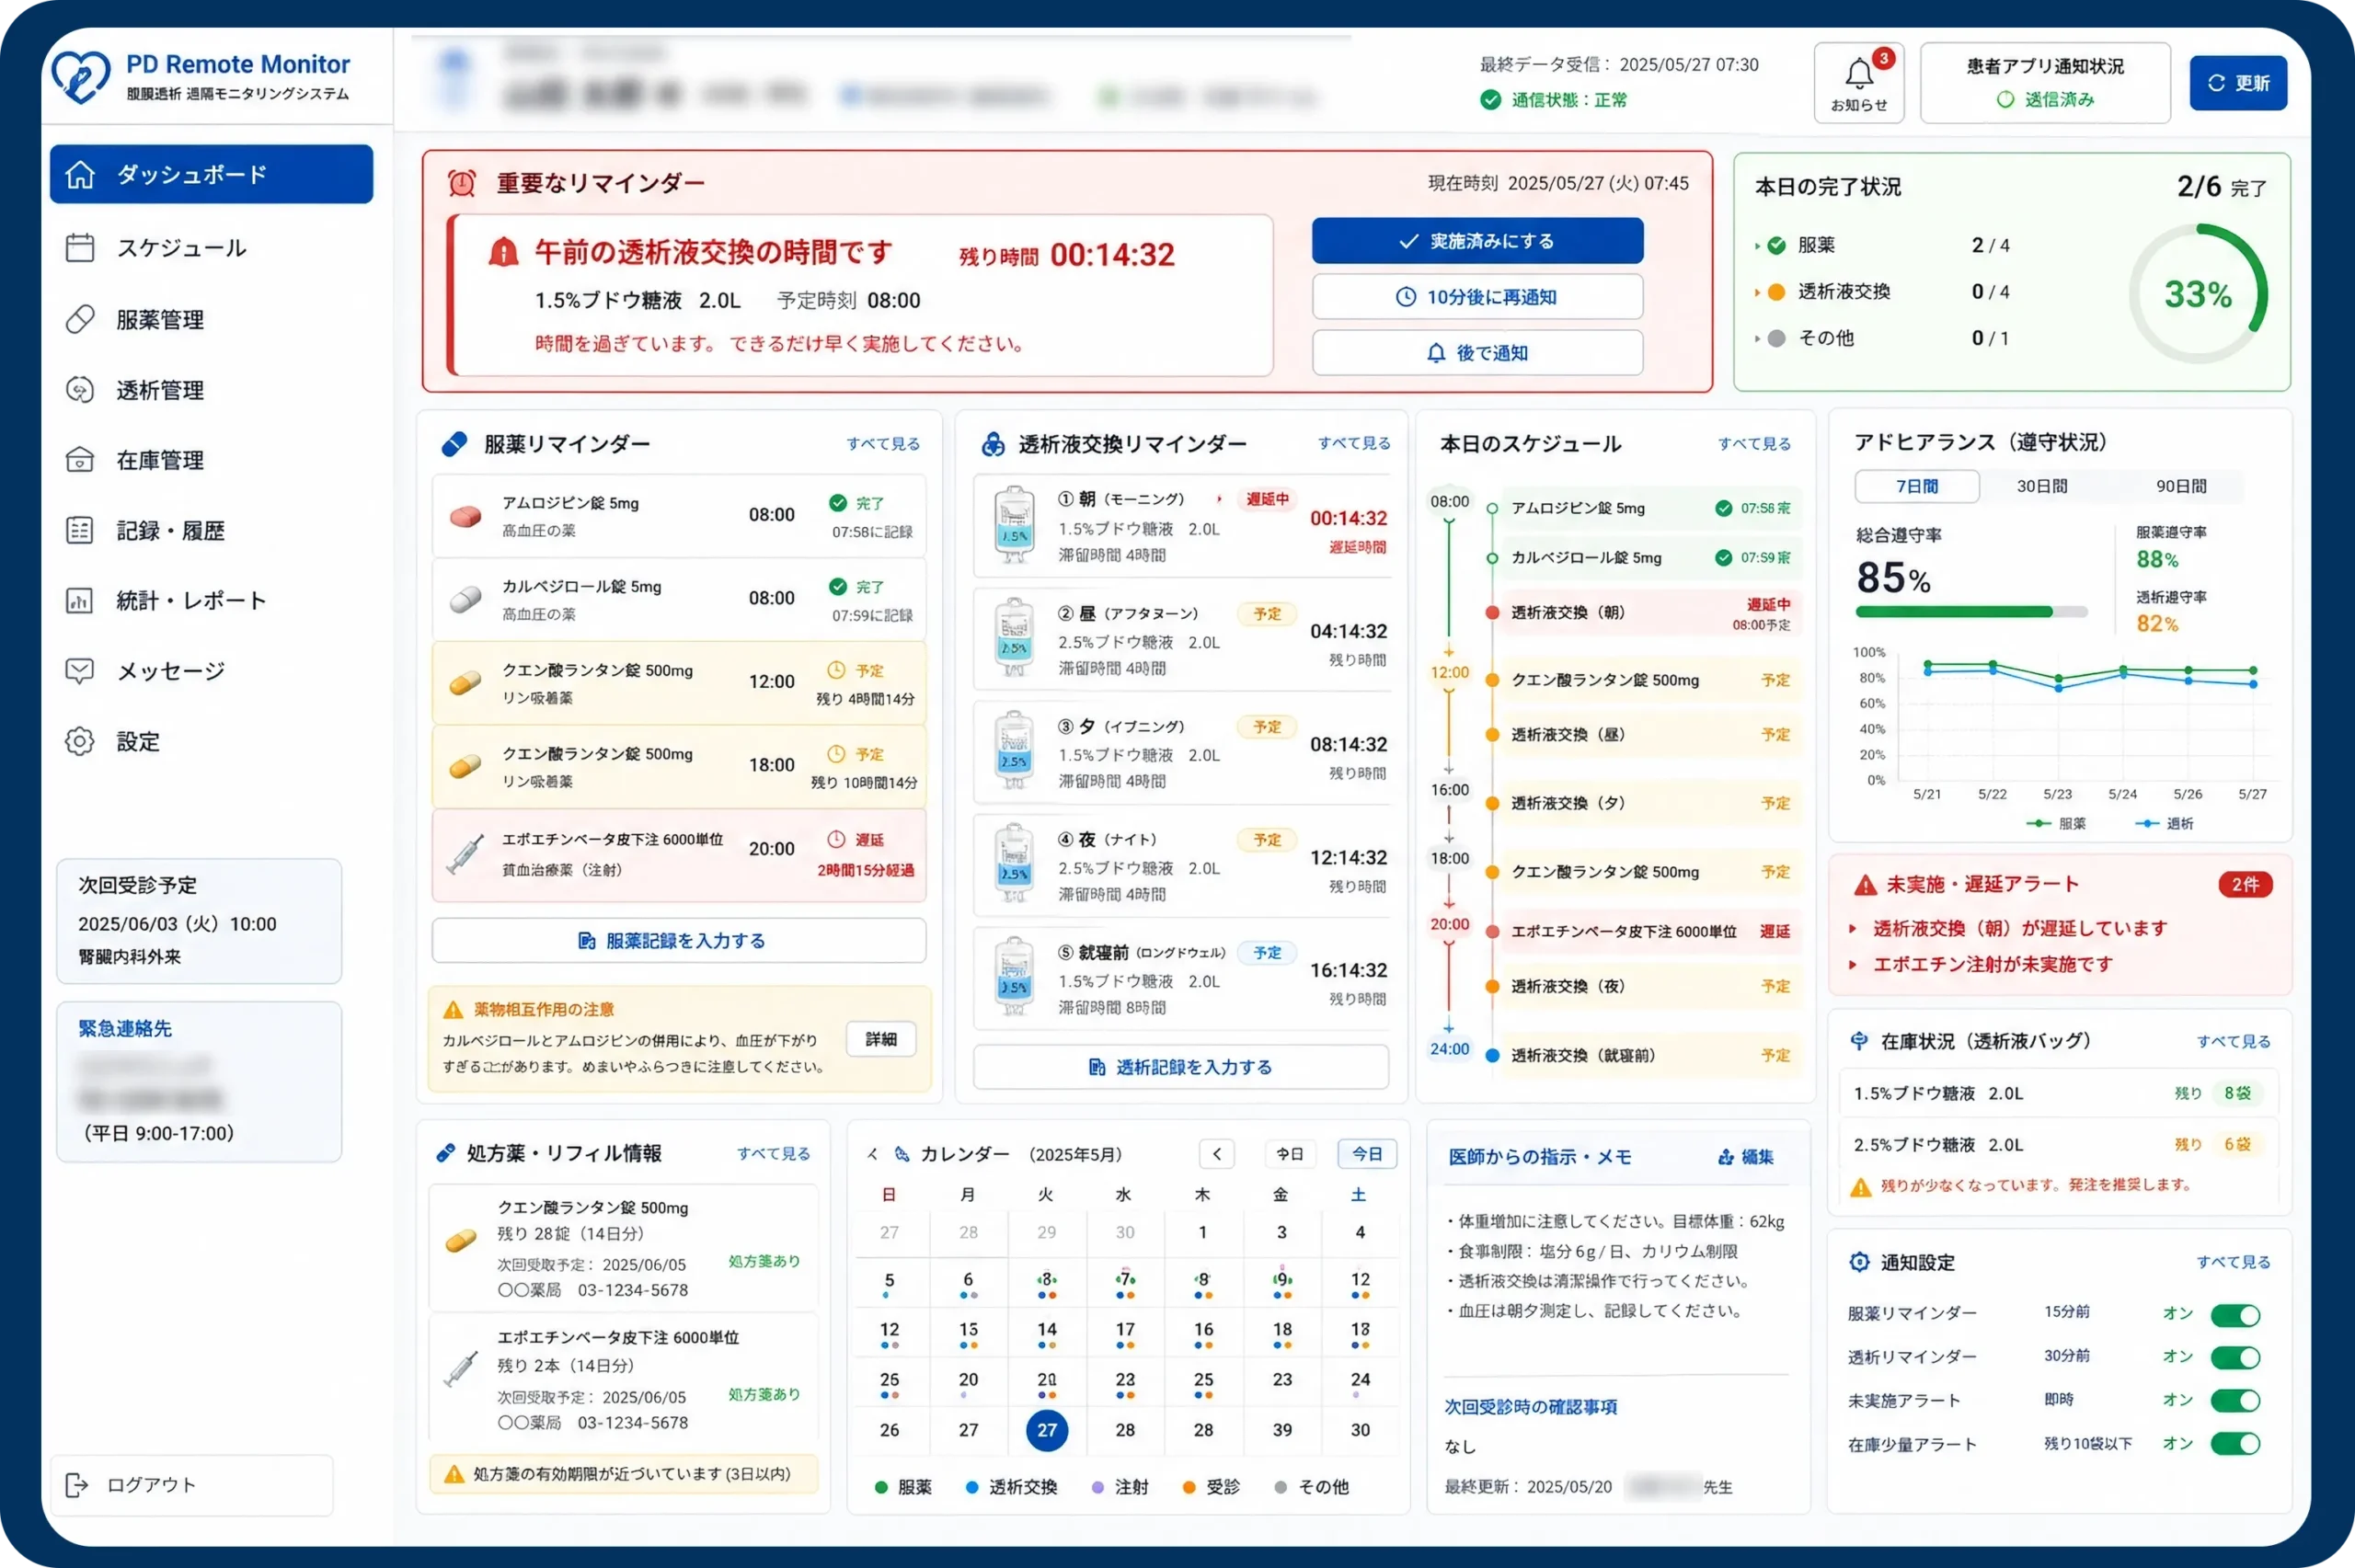
Task: Click the low-stock warning icon under 2.5%ブドウ糖液
Action: (1860, 1187)
